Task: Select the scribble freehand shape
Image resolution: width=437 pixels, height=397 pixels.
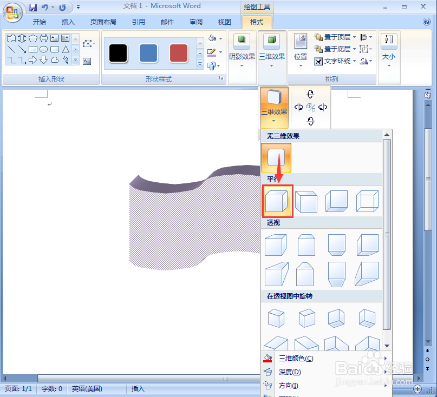Action: tap(66, 60)
